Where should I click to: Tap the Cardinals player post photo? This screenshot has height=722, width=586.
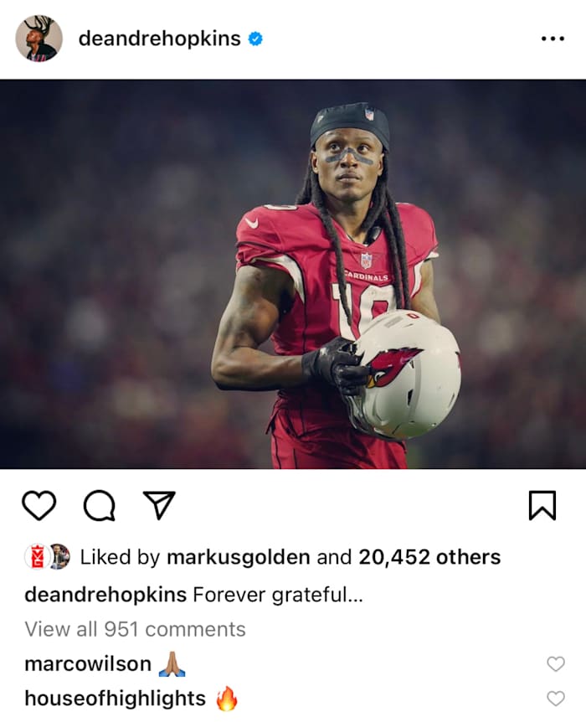(293, 274)
